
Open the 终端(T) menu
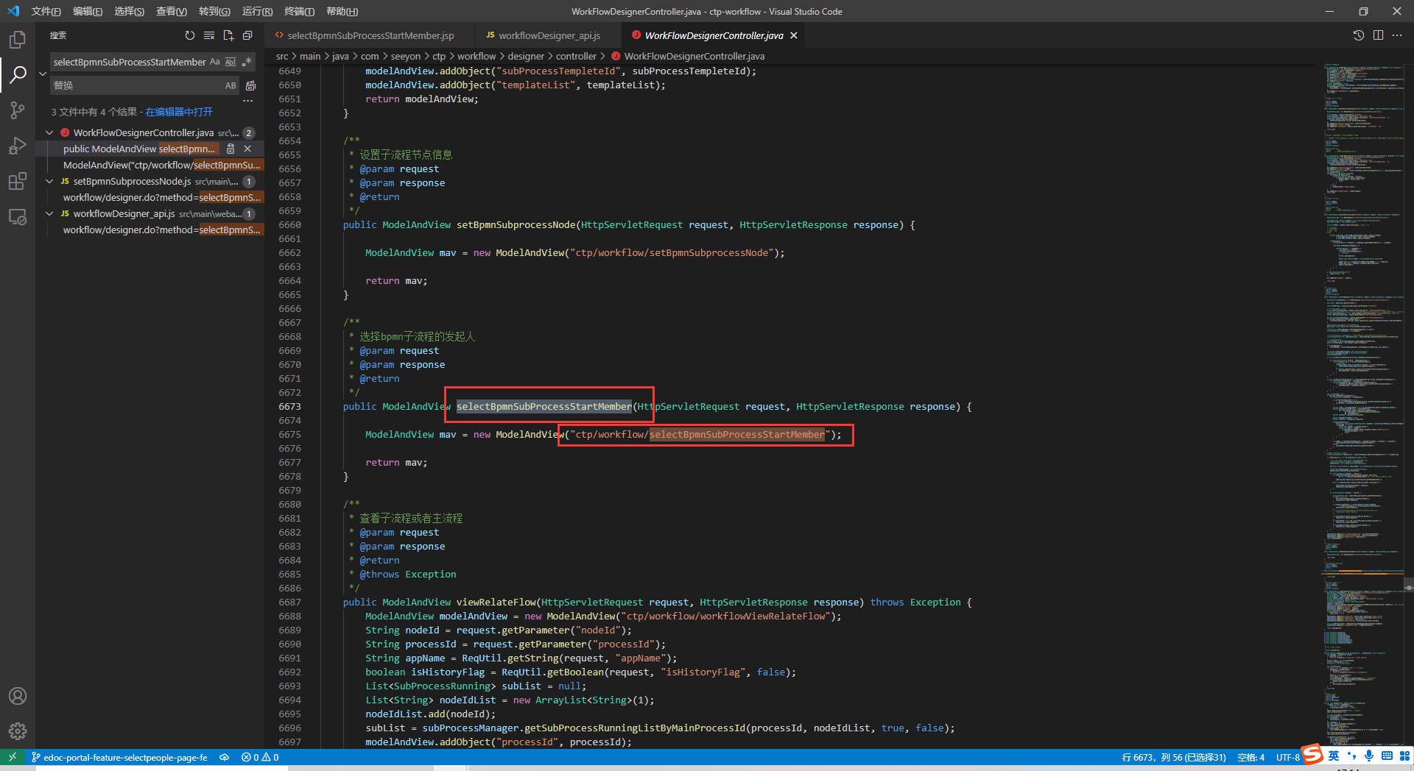(299, 11)
